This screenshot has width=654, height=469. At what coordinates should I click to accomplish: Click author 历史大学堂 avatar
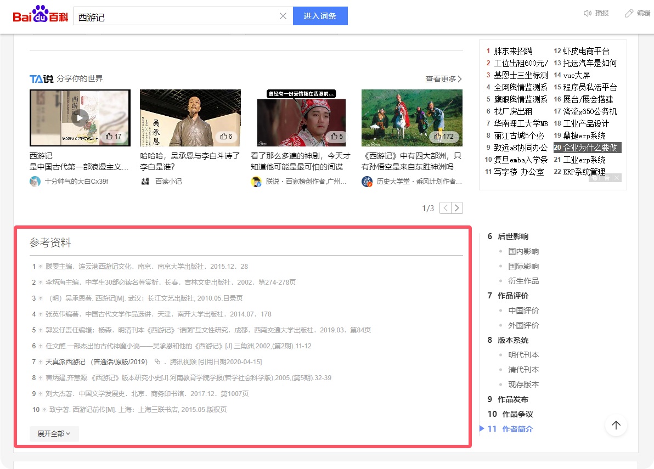[x=367, y=182]
